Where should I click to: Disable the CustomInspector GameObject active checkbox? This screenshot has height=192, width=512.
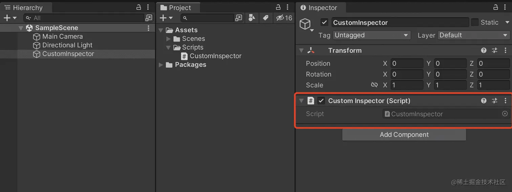(x=324, y=22)
